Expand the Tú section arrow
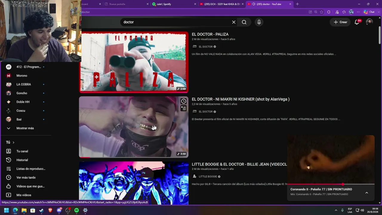 click(13, 142)
